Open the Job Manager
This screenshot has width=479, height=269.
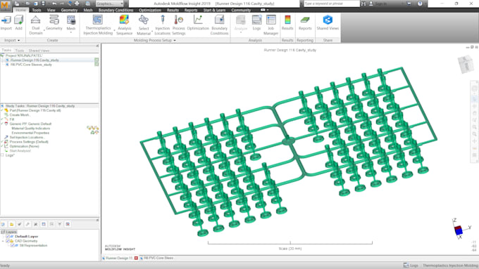[x=271, y=25]
